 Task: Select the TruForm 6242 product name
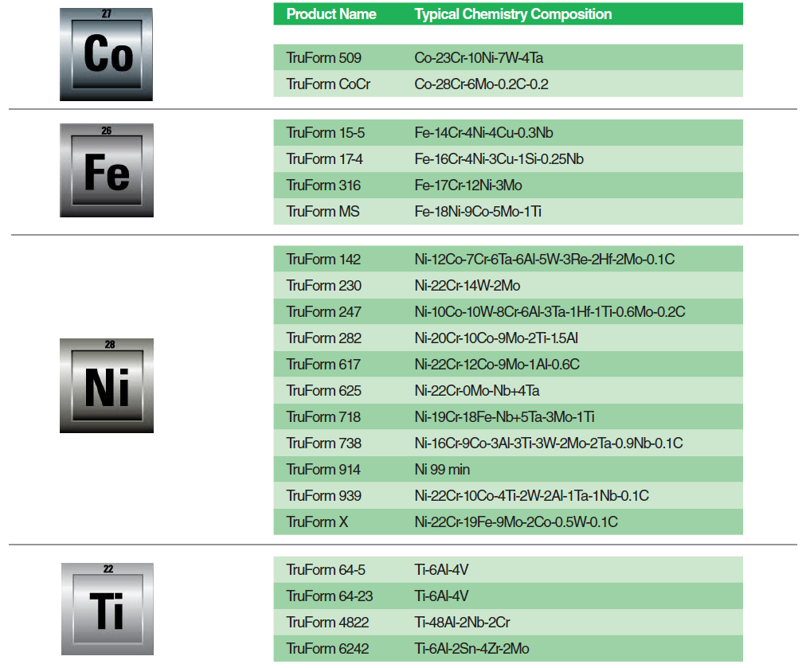coord(327,649)
